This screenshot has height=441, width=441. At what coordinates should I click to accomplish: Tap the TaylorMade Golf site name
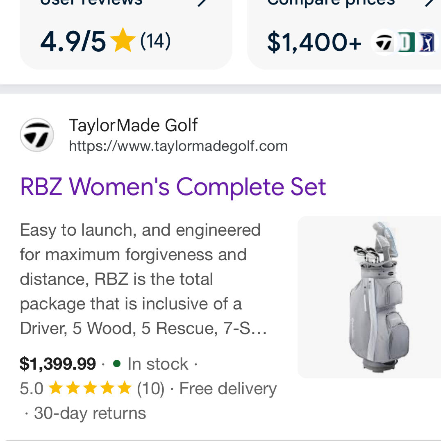133,125
